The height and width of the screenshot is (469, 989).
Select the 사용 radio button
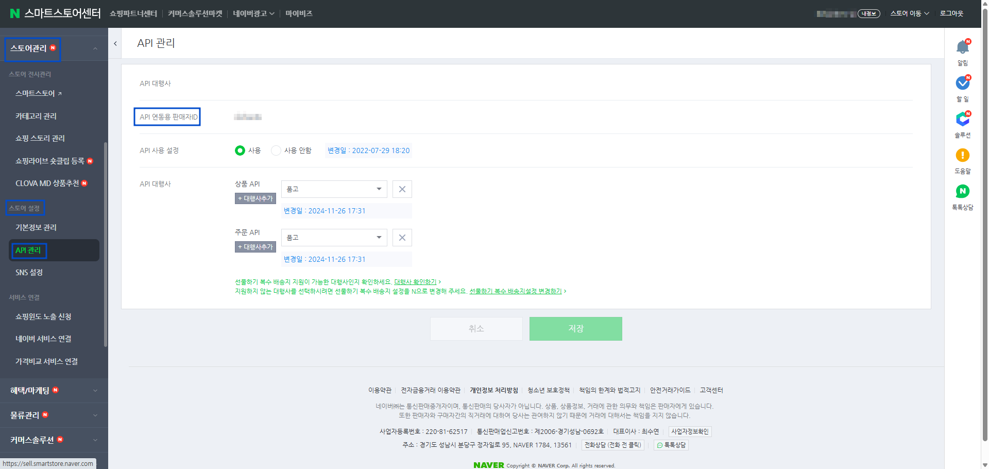pyautogui.click(x=240, y=150)
